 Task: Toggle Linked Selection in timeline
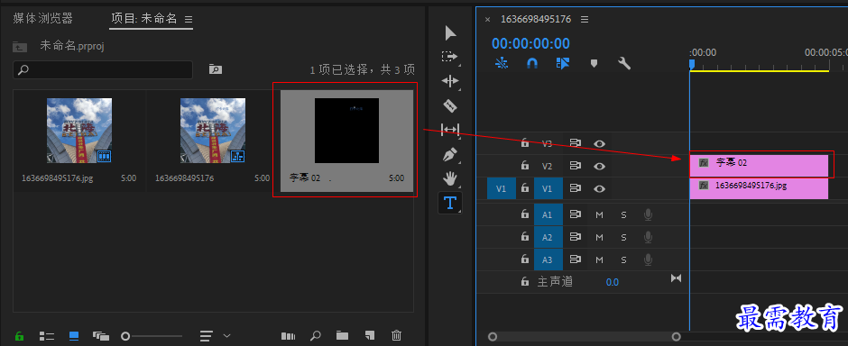(x=562, y=64)
